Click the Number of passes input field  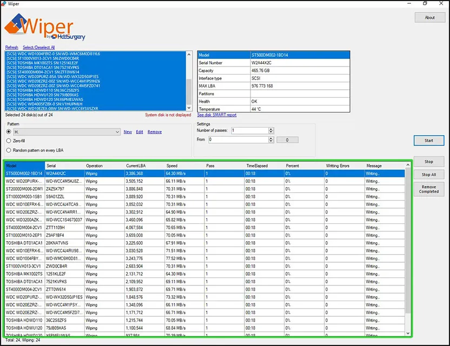coord(250,130)
